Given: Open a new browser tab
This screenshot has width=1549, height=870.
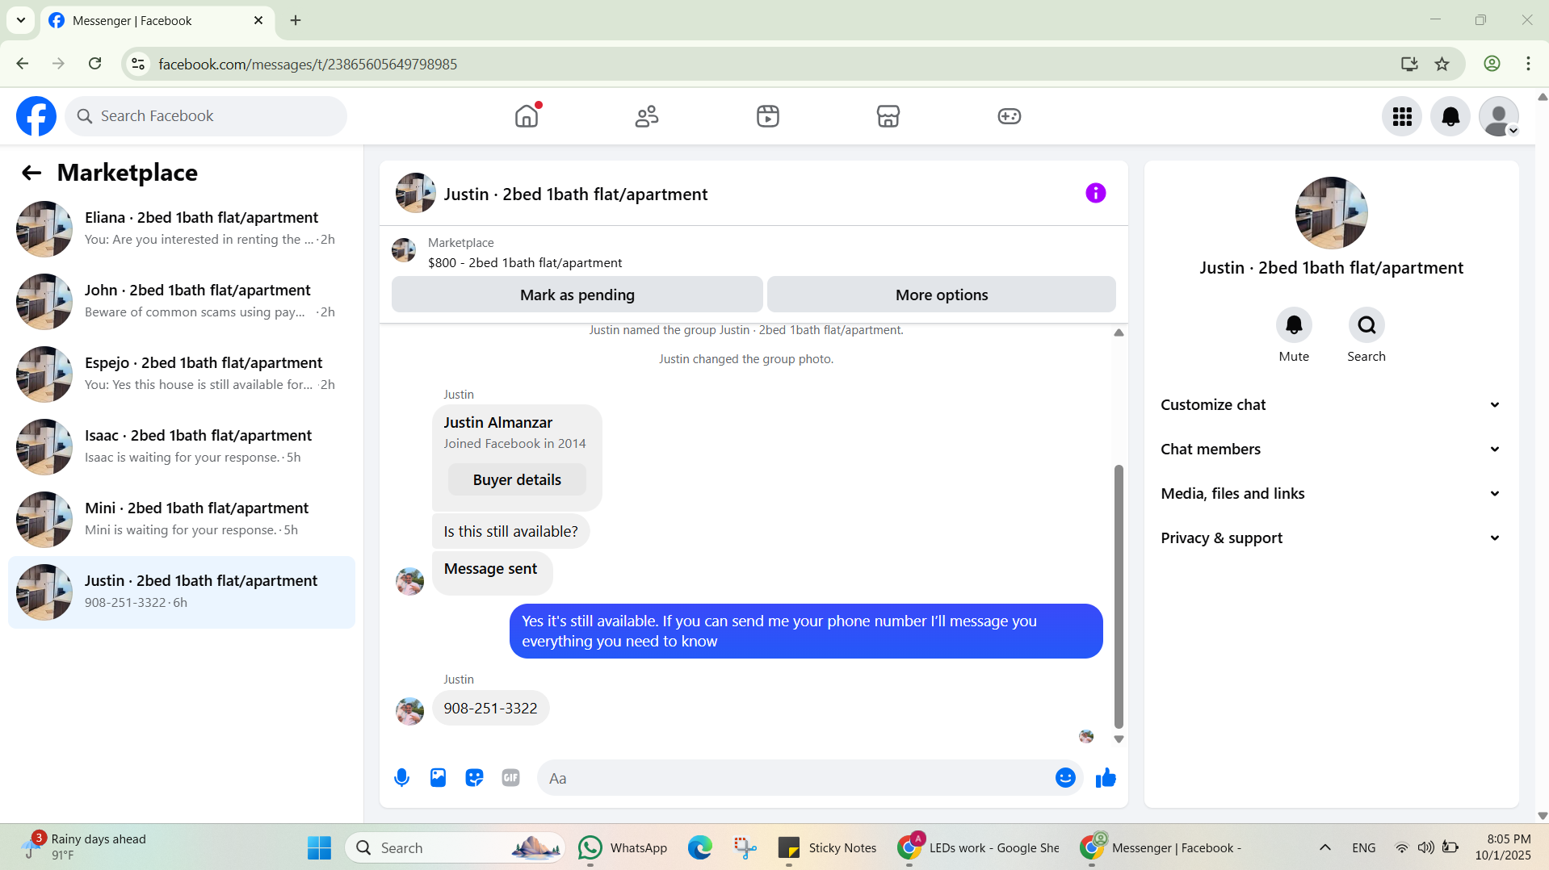Looking at the screenshot, I should click(296, 20).
